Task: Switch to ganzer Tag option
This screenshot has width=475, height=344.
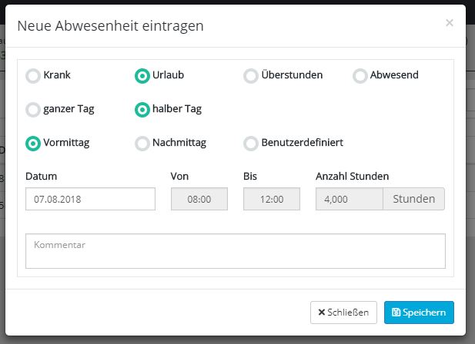Action: (33, 110)
